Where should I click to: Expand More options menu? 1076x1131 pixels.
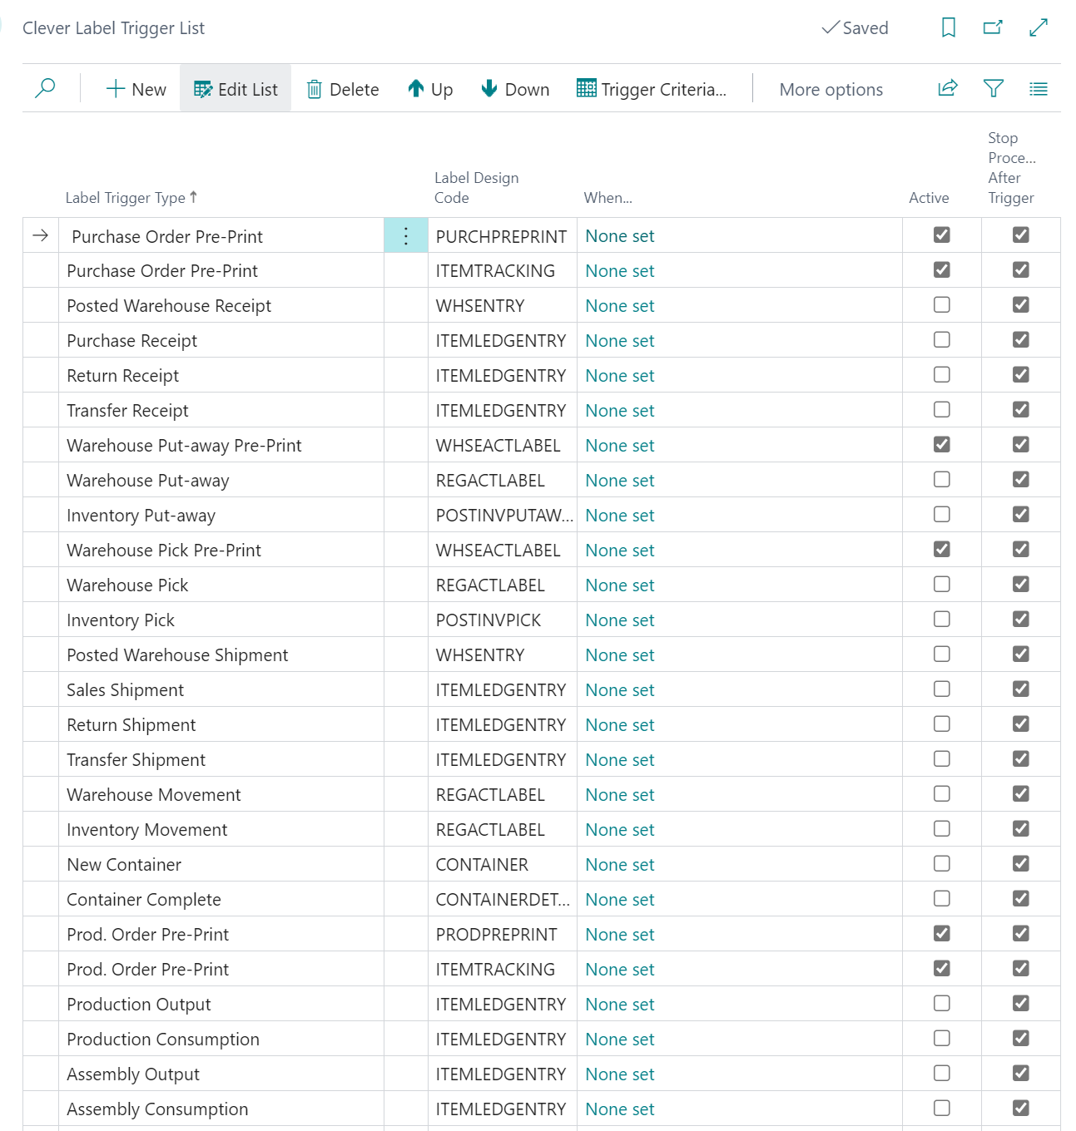[x=831, y=89]
